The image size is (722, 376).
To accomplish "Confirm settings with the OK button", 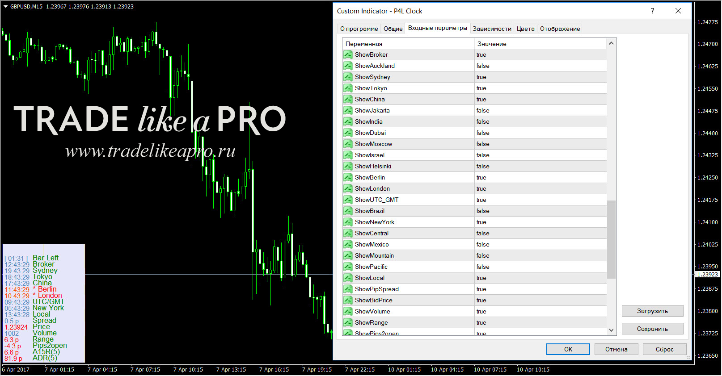I will [x=568, y=349].
